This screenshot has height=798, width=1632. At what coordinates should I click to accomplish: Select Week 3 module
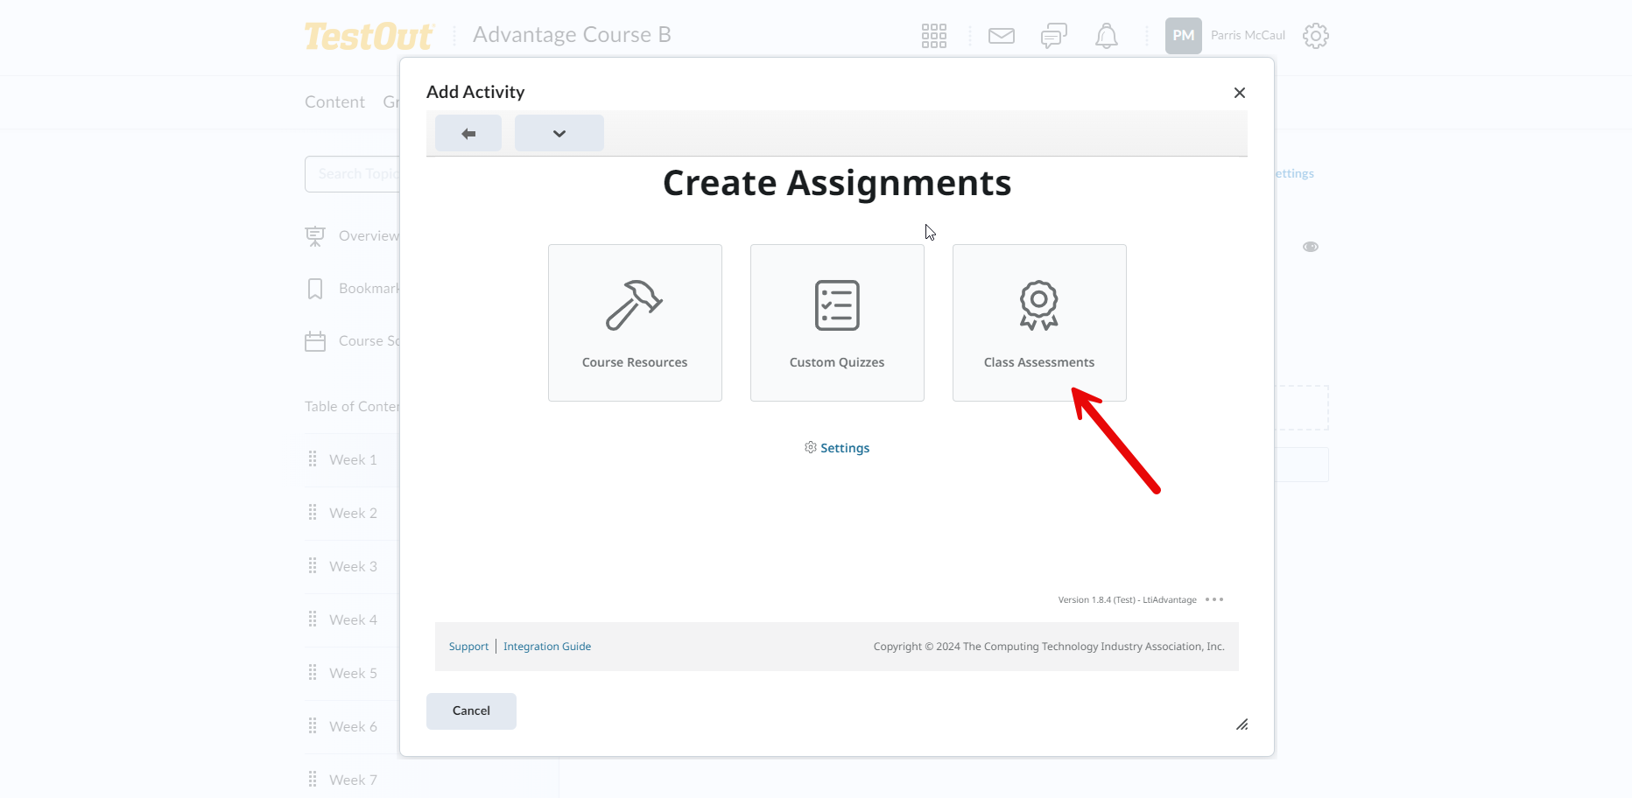click(353, 567)
